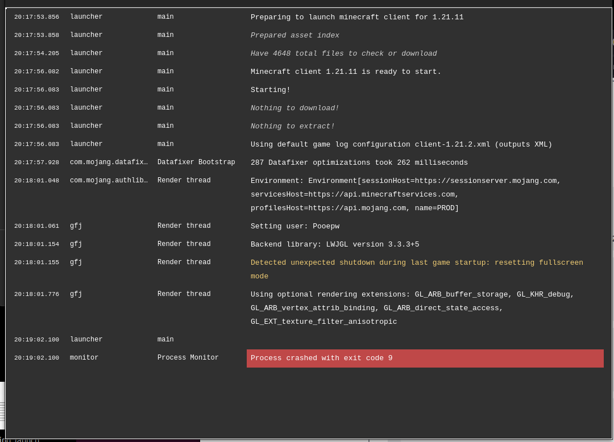
Task: Click the "Setting user: Pooepw" log line
Action: tap(295, 226)
